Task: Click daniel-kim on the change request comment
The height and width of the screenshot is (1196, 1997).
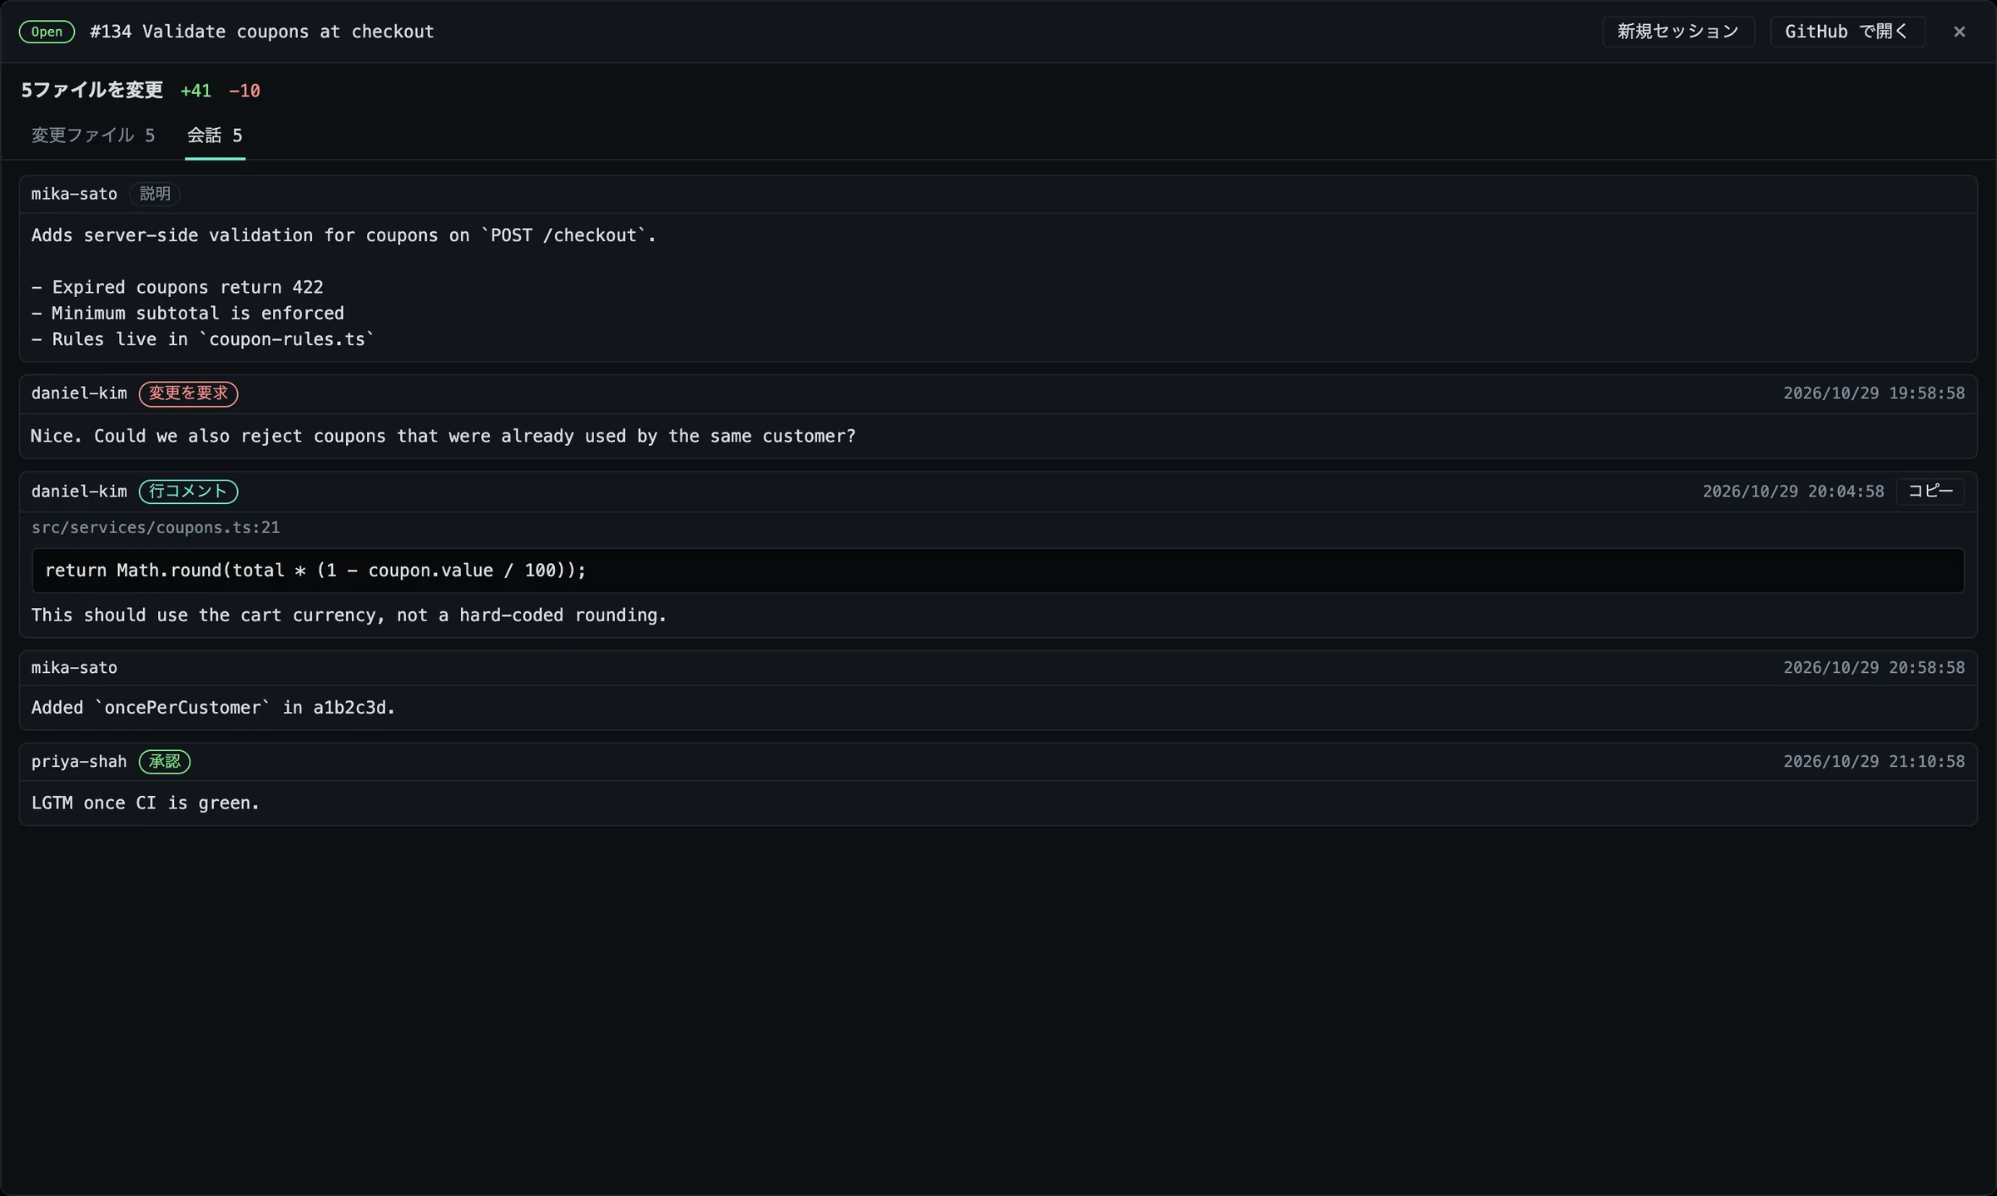Action: click(x=79, y=393)
